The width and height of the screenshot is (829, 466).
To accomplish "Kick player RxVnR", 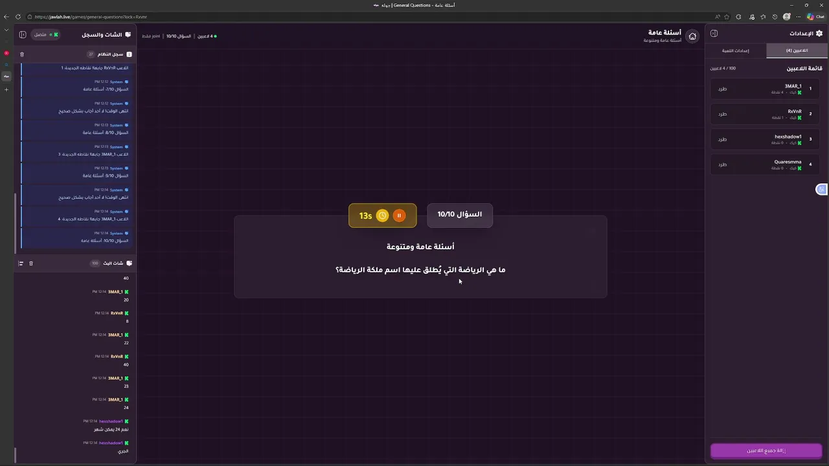I will 723,114.
